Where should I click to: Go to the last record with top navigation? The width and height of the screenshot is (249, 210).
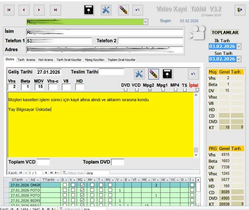coord(55,10)
